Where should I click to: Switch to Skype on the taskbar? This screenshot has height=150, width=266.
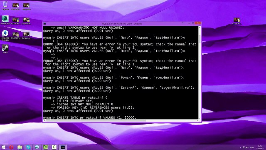tap(28, 147)
